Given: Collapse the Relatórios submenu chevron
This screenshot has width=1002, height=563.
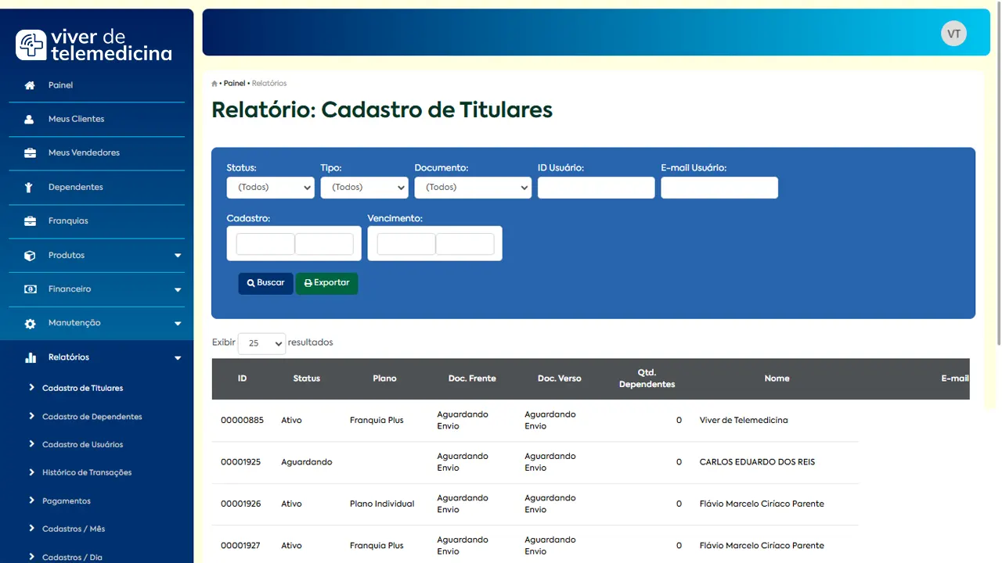Looking at the screenshot, I should point(177,357).
